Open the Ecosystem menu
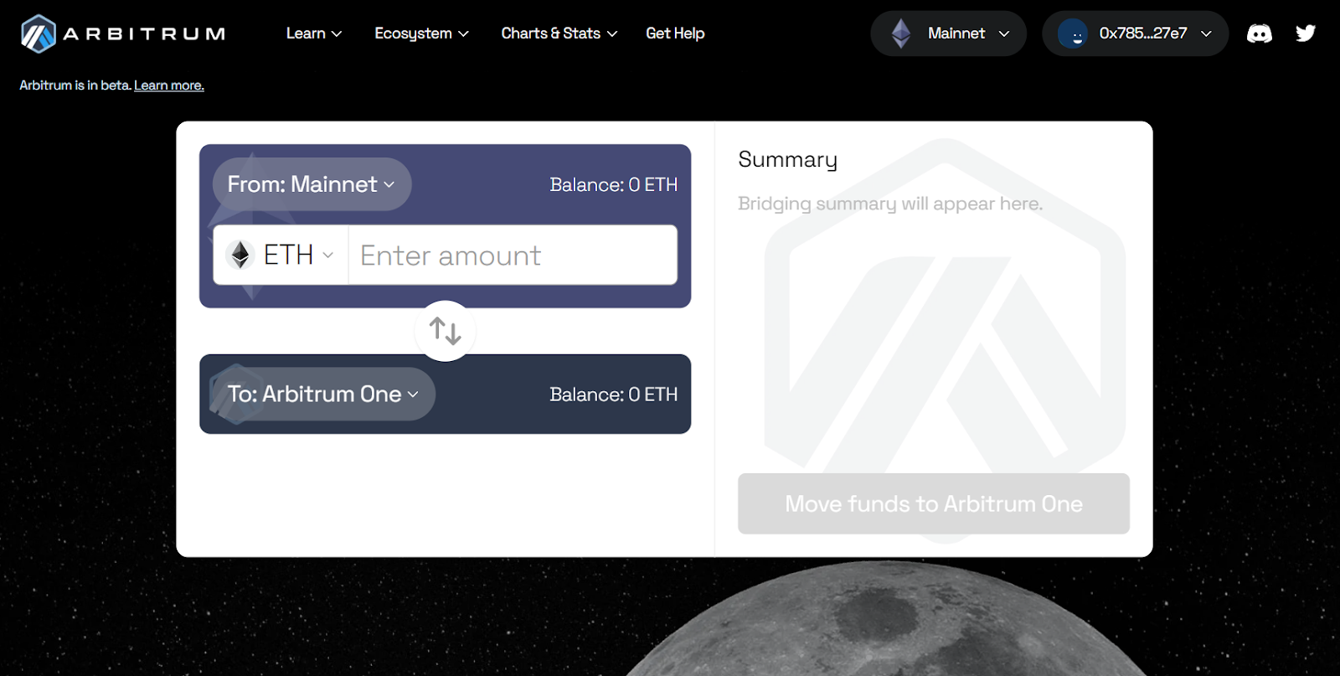The height and width of the screenshot is (676, 1340). point(421,34)
